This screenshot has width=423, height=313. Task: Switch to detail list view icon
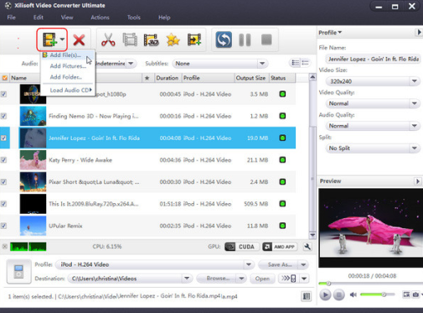click(305, 63)
